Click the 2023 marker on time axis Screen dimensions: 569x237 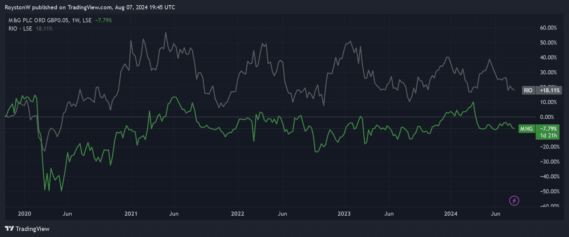click(x=344, y=214)
